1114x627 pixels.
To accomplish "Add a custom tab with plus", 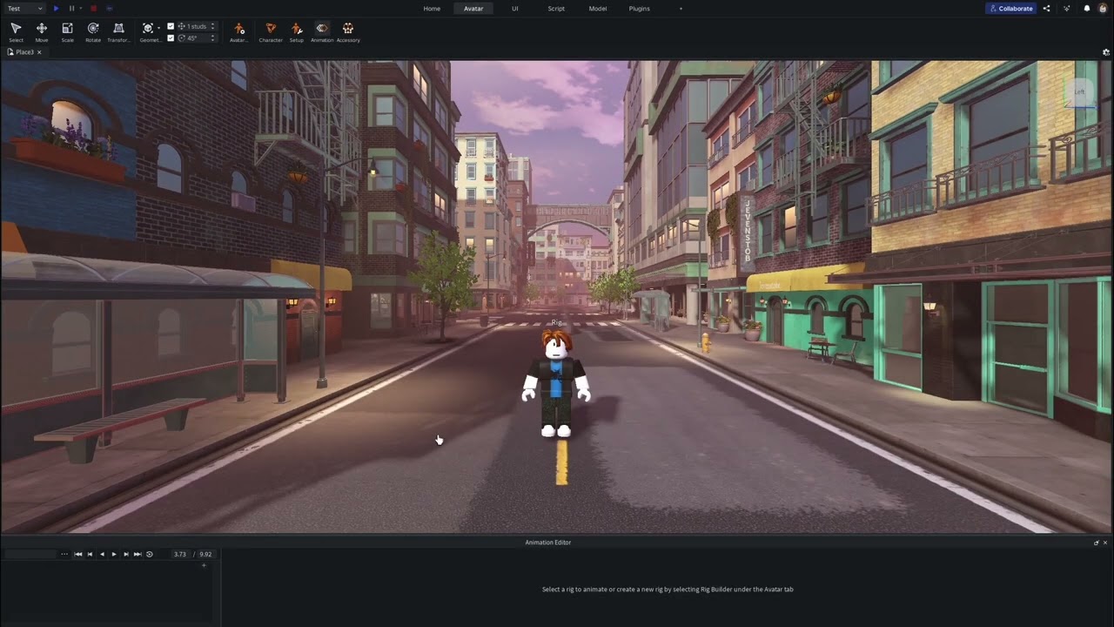I will tap(681, 8).
